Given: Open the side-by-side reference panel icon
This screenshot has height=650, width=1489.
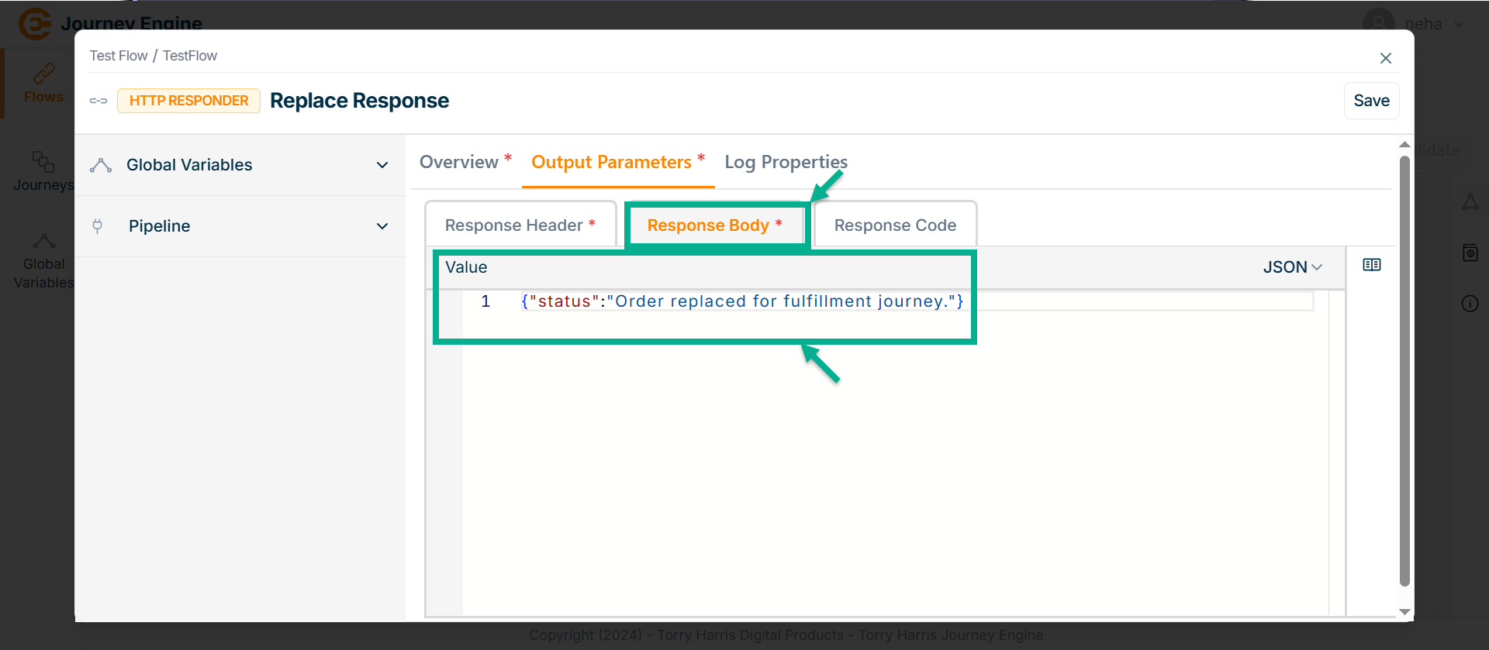Looking at the screenshot, I should pyautogui.click(x=1371, y=265).
